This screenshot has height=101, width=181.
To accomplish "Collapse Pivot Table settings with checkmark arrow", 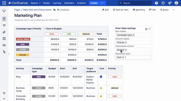I will point(150,29).
